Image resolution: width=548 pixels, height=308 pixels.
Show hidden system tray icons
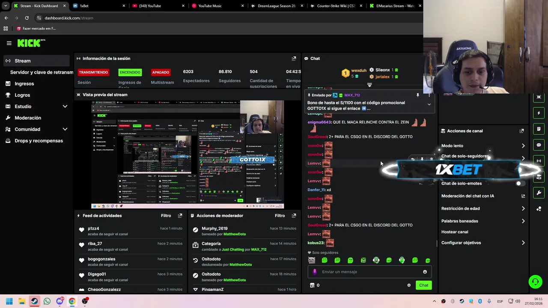(x=434, y=301)
